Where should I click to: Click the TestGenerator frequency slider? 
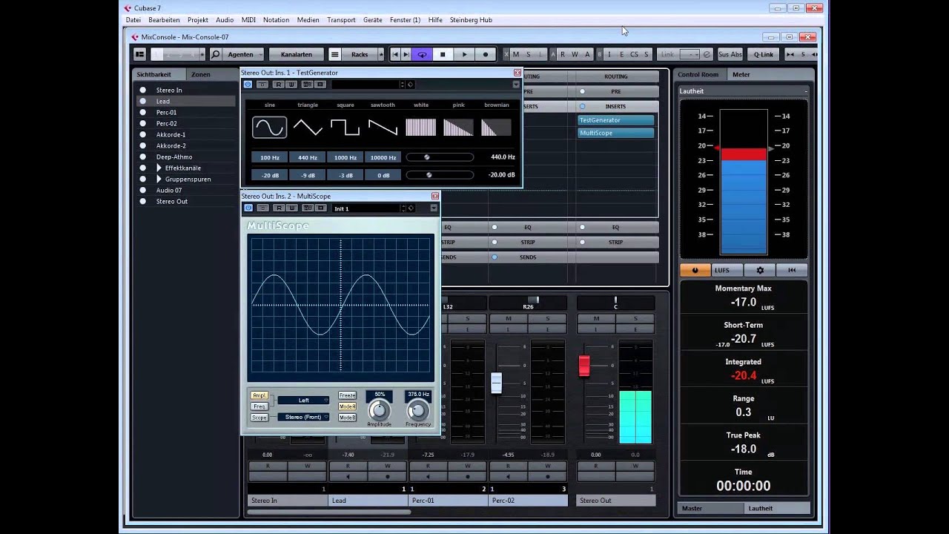click(x=439, y=157)
